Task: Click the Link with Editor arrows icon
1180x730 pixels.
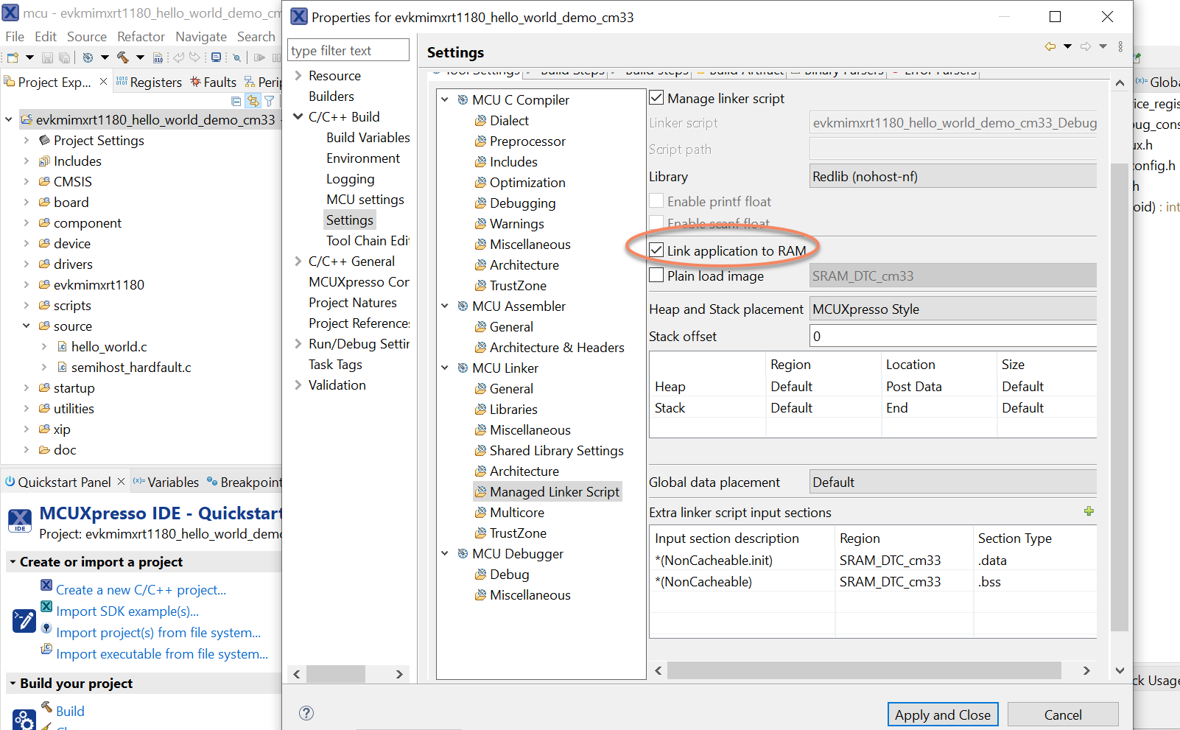Action: (x=253, y=101)
